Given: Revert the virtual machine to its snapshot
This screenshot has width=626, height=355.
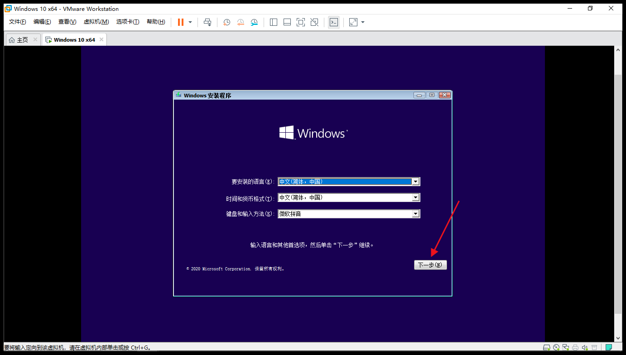Looking at the screenshot, I should tap(241, 22).
